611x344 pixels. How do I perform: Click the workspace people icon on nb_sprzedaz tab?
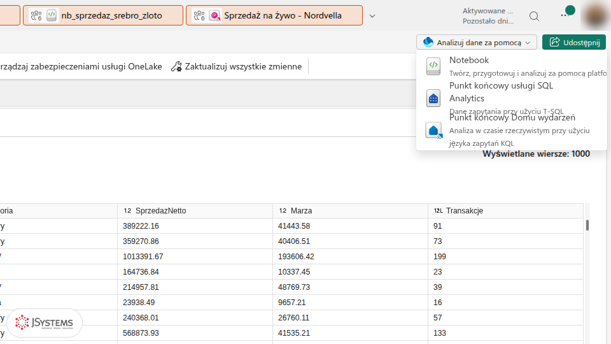[36, 15]
